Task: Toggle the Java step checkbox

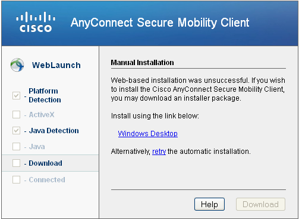Action: click(x=16, y=147)
